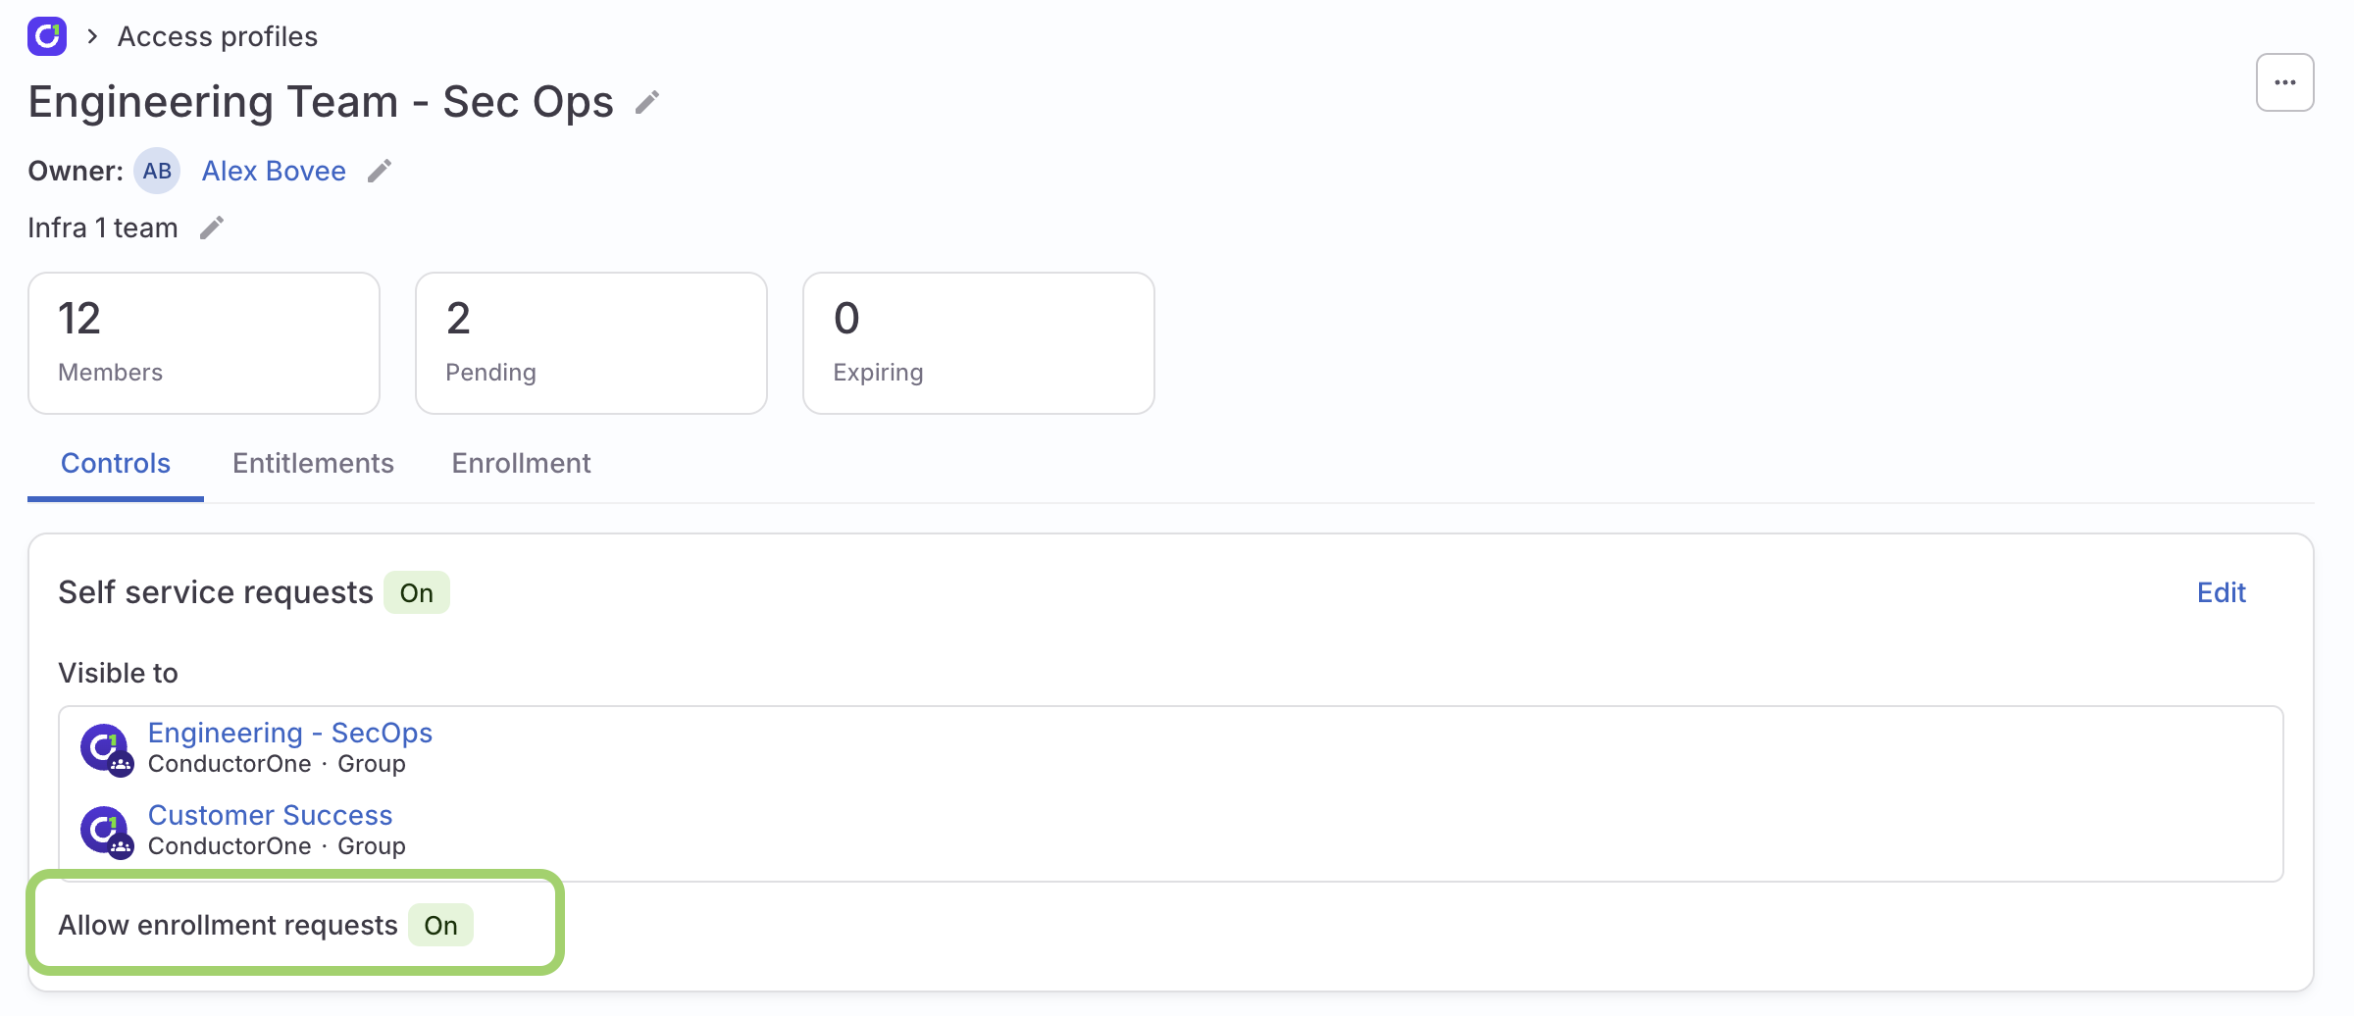Select the 2 Pending card
Image resolution: width=2354 pixels, height=1016 pixels.
(590, 342)
